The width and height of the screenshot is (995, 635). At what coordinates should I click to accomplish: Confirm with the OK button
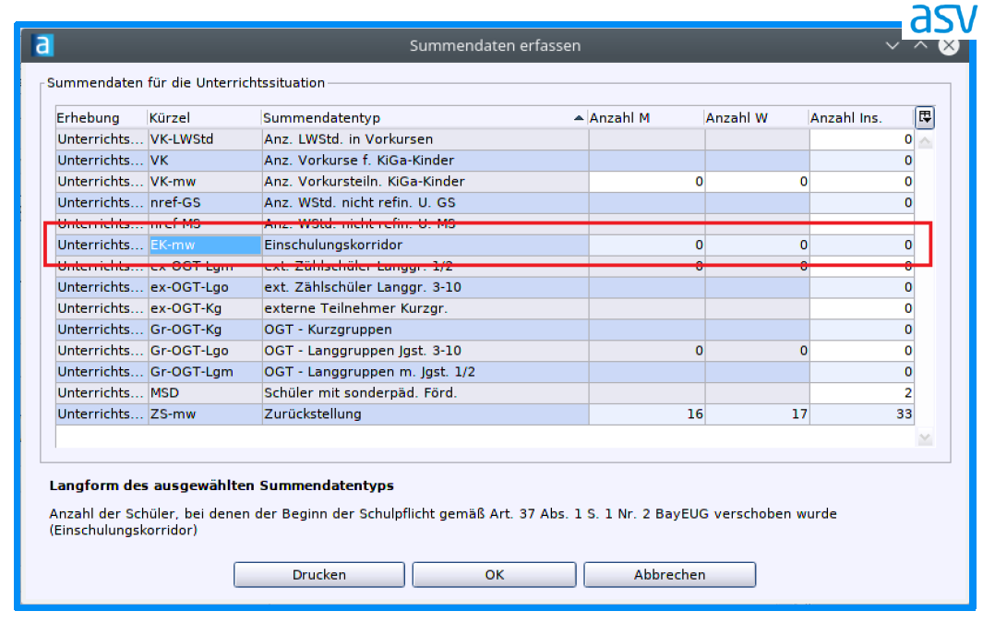point(495,575)
